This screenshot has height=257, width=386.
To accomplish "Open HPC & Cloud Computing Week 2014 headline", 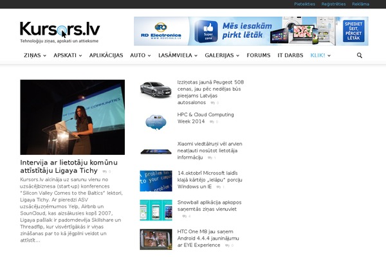I will tap(206, 118).
